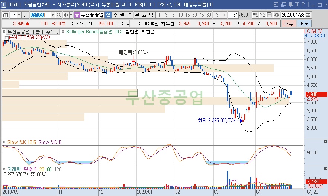Click the add indicator line icon

(x=262, y=15)
